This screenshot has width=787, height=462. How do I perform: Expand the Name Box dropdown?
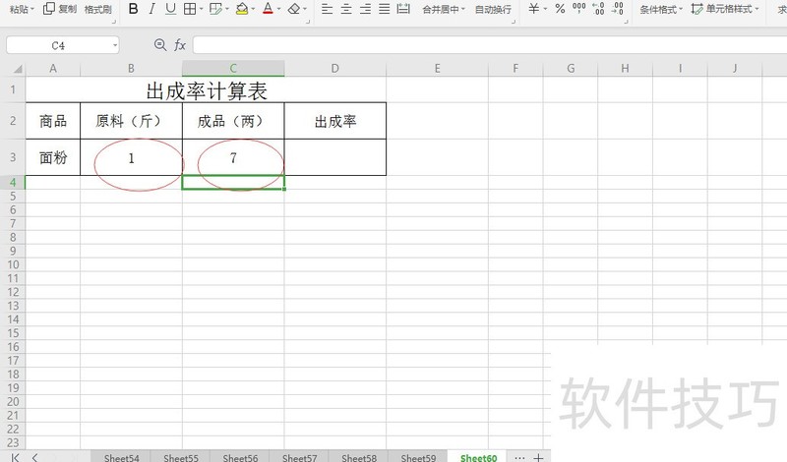point(114,45)
